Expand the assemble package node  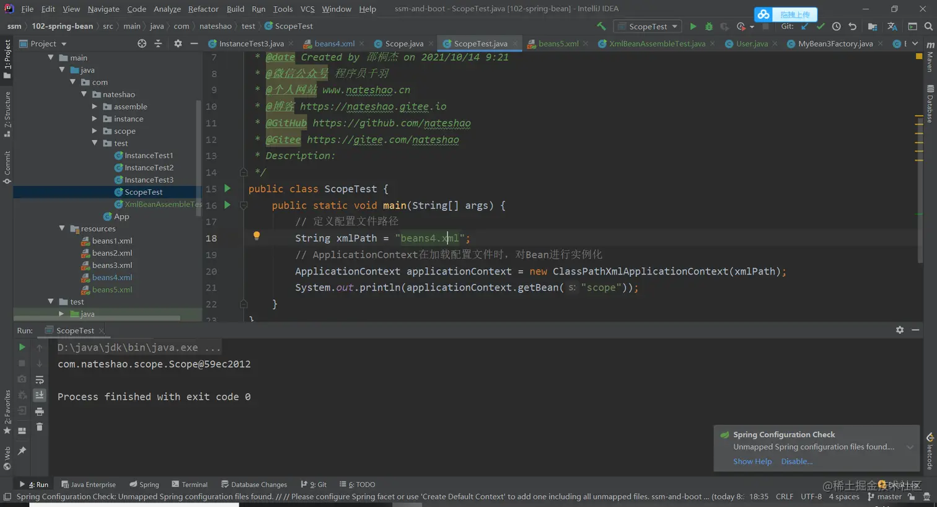[94, 107]
